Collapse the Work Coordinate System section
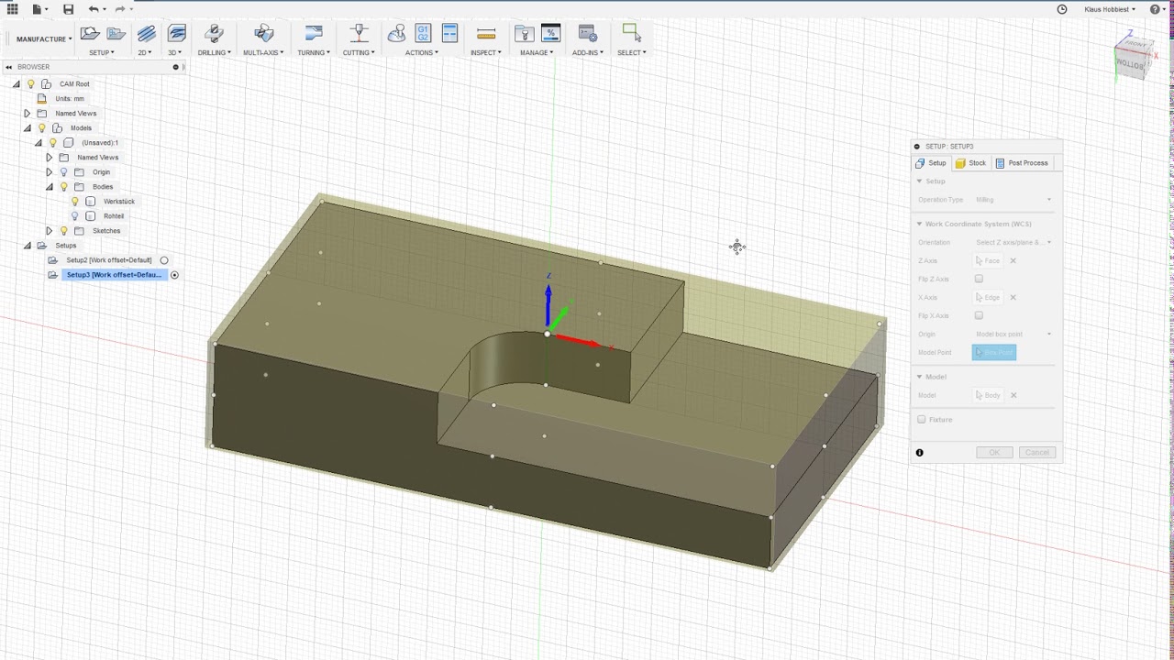Viewport: 1174px width, 660px height. pyautogui.click(x=919, y=224)
